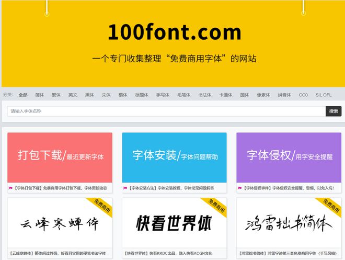Open the 鸿雷拙书简体 font preview
This screenshot has width=345, height=260.
tap(289, 223)
